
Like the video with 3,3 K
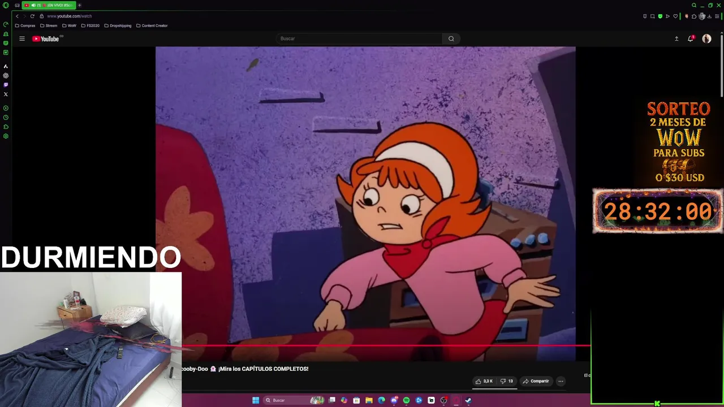484,381
